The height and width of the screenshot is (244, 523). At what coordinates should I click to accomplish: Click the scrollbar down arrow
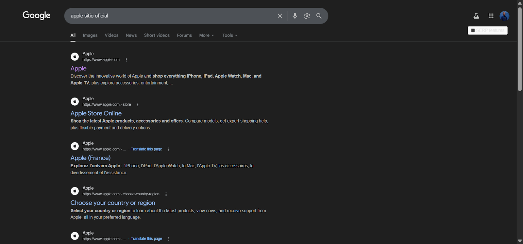pyautogui.click(x=520, y=241)
